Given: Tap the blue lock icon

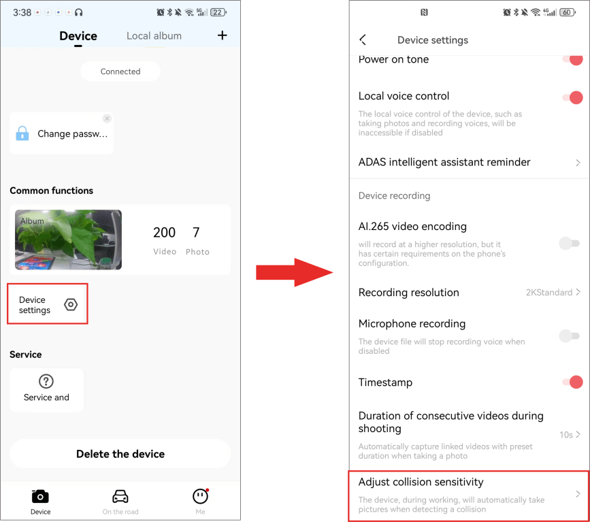Looking at the screenshot, I should [x=22, y=133].
